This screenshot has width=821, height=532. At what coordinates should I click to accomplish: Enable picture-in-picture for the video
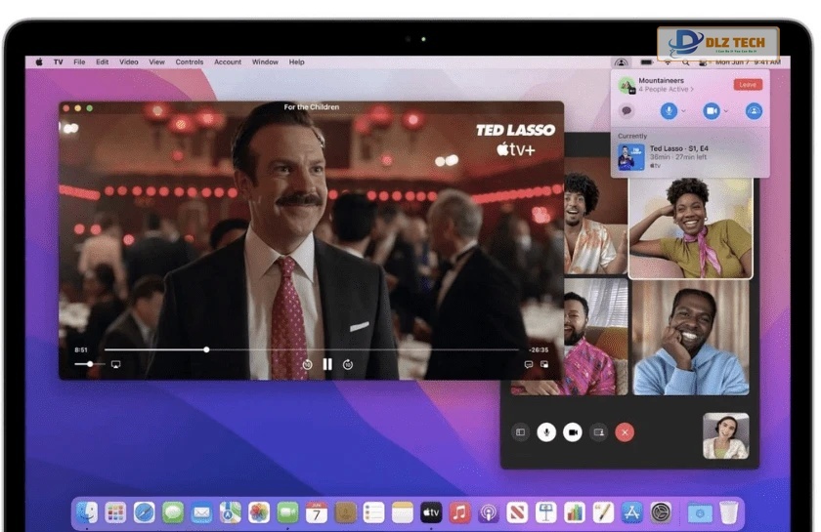(544, 364)
